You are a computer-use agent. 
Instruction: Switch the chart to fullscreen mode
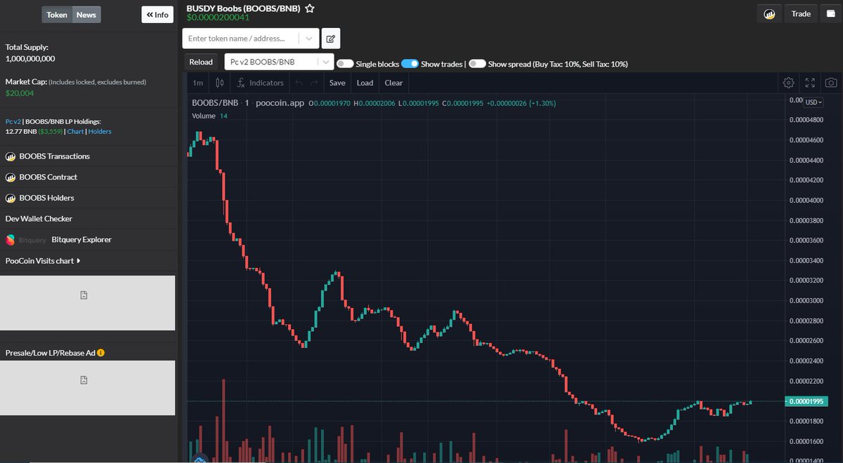pos(810,83)
